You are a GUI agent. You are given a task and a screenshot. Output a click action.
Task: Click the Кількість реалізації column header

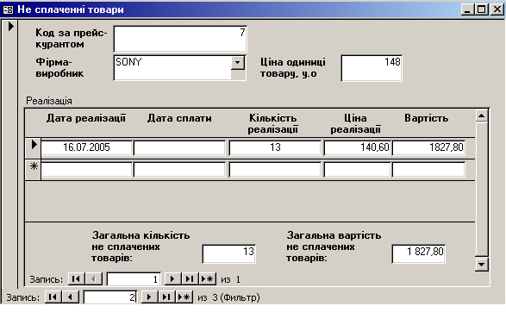coord(273,123)
